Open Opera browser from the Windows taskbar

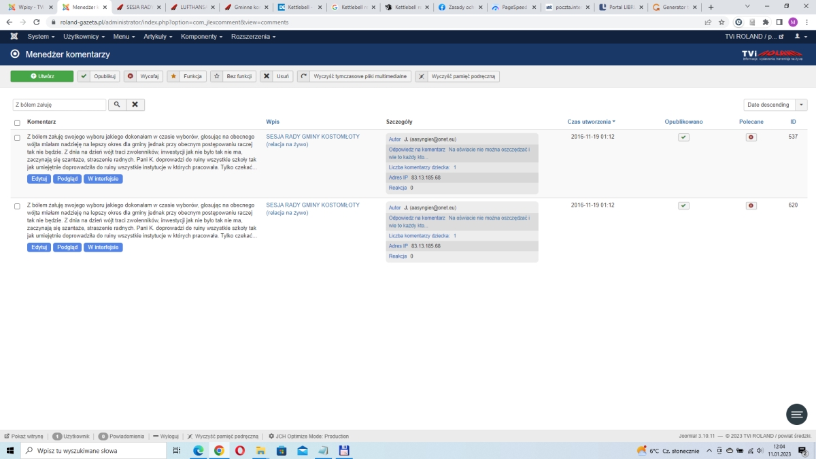point(240,450)
